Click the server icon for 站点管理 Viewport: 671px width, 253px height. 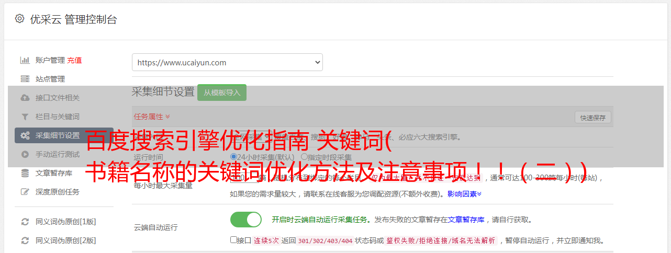(x=25, y=79)
